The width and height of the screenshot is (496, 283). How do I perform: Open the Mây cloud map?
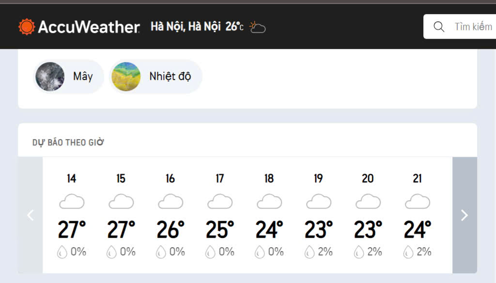[82, 77]
